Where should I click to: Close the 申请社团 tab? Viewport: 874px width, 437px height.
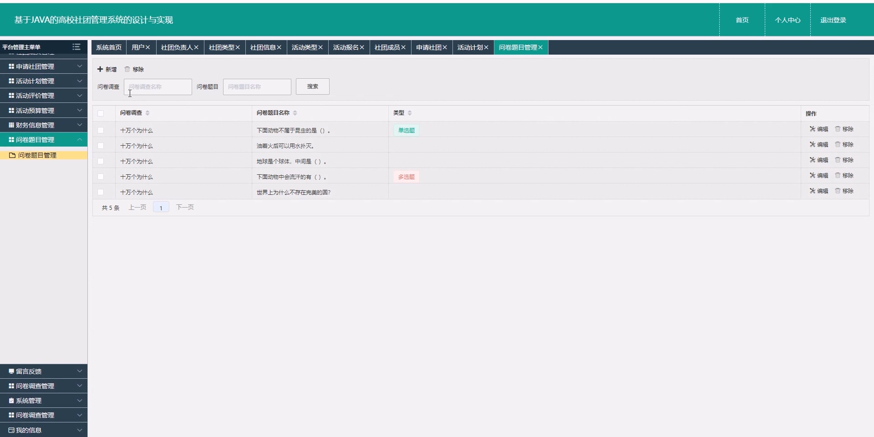pos(445,47)
